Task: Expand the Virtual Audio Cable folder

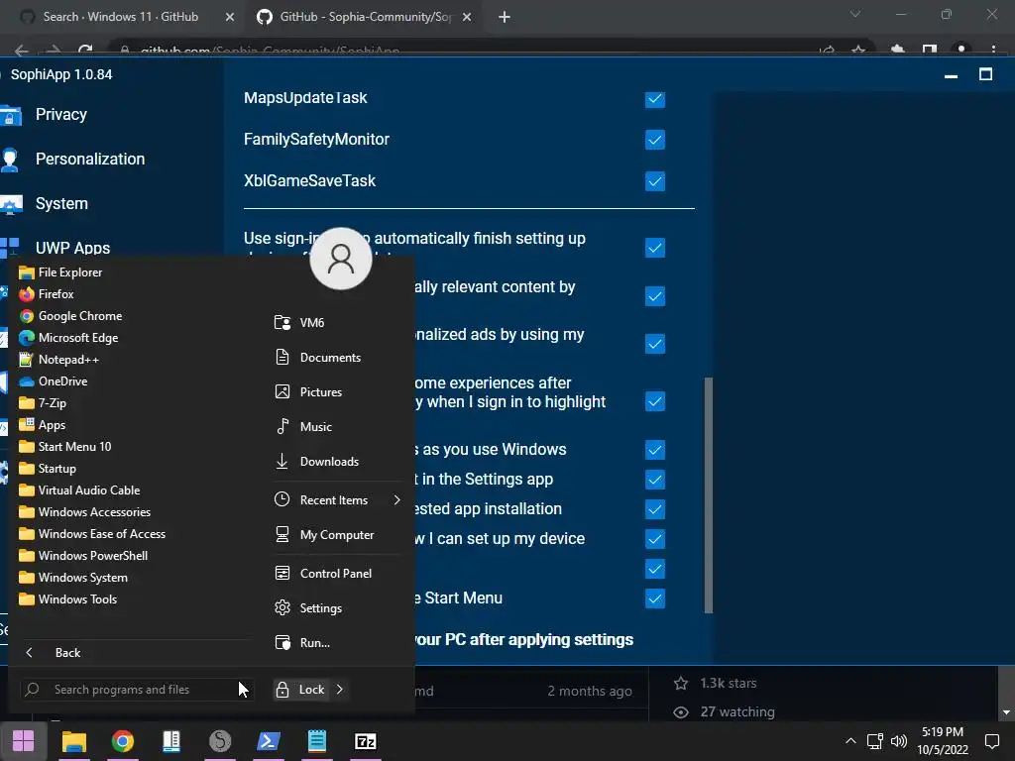Action: [79, 490]
